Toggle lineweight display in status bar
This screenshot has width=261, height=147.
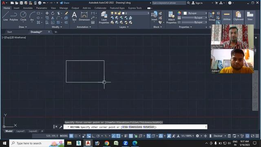click(x=126, y=136)
